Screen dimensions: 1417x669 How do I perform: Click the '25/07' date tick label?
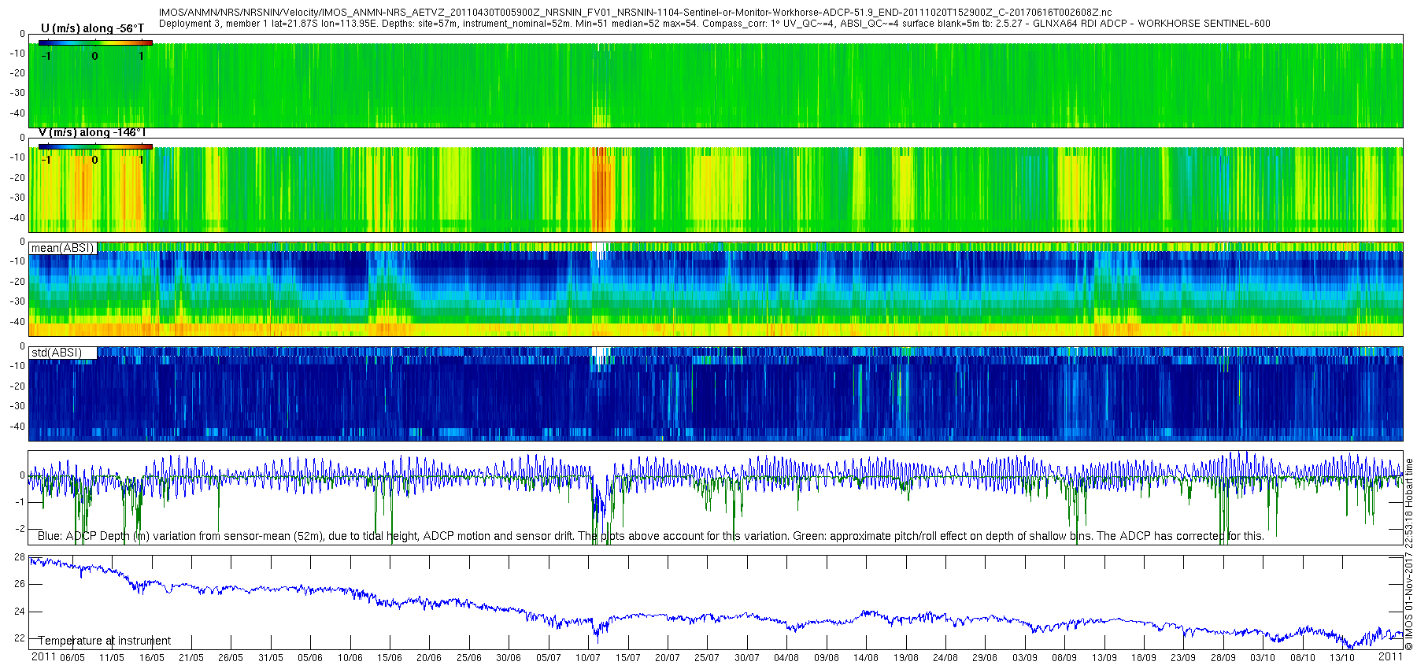pos(707,658)
